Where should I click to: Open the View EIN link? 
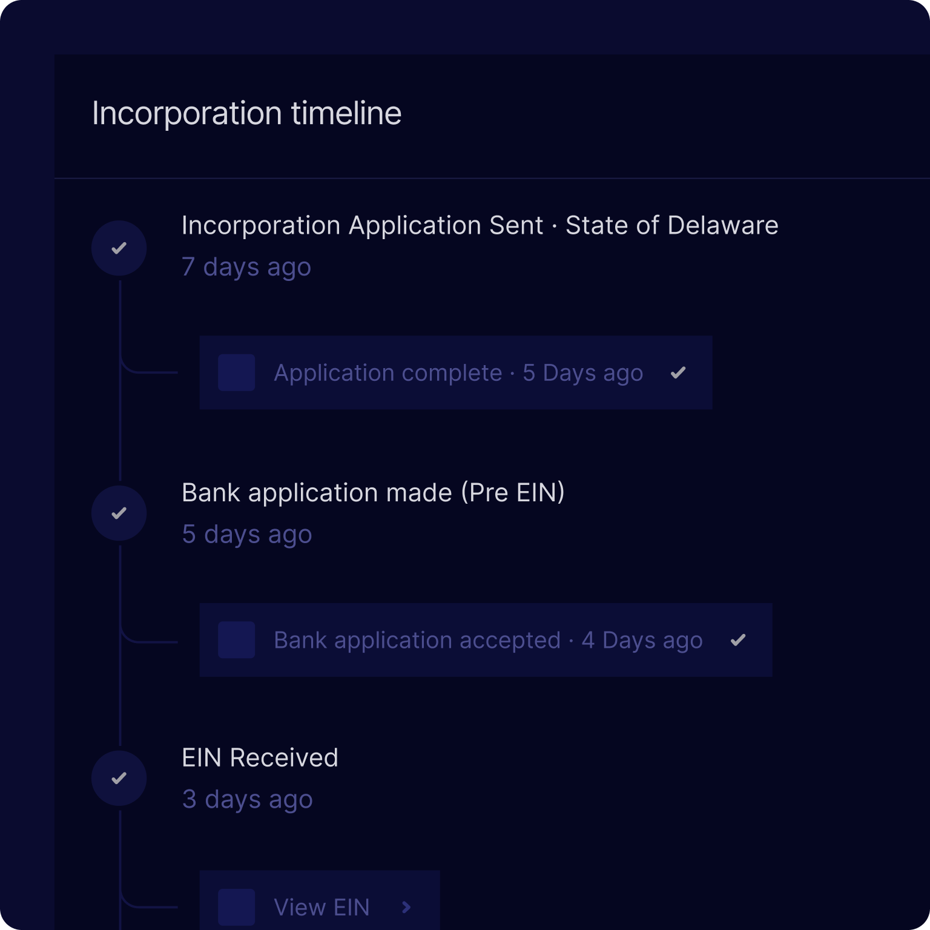322,907
